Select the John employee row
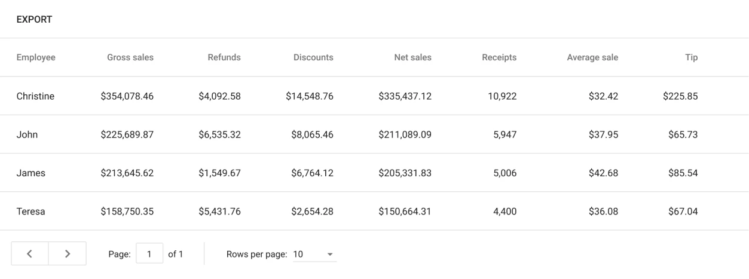 click(x=27, y=134)
